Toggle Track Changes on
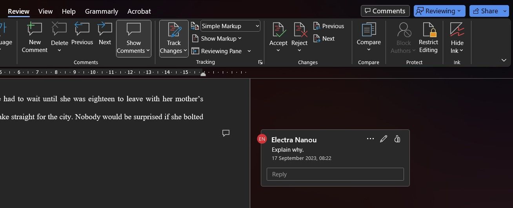The height and width of the screenshot is (208, 513). (174, 30)
